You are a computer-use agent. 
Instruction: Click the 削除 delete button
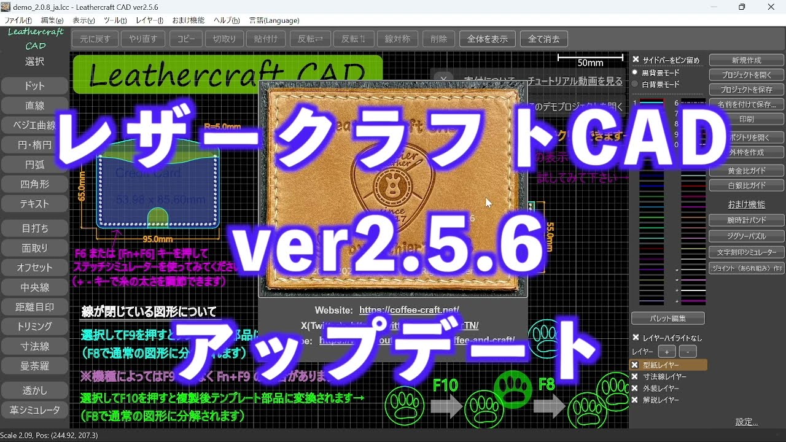(x=439, y=39)
